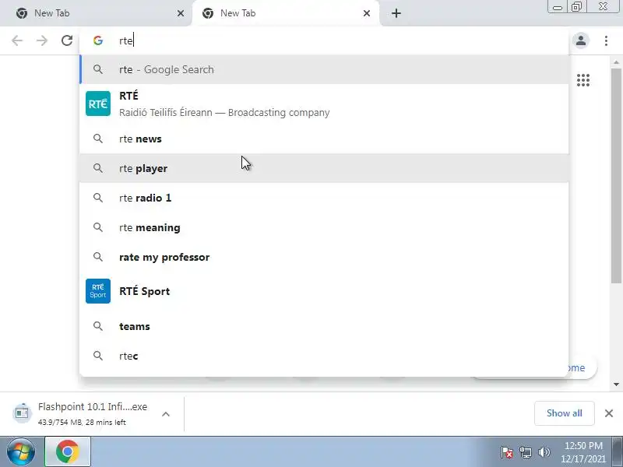Viewport: 623px width, 467px height.
Task: Click the search icon beside 'rte news'
Action: pos(98,139)
